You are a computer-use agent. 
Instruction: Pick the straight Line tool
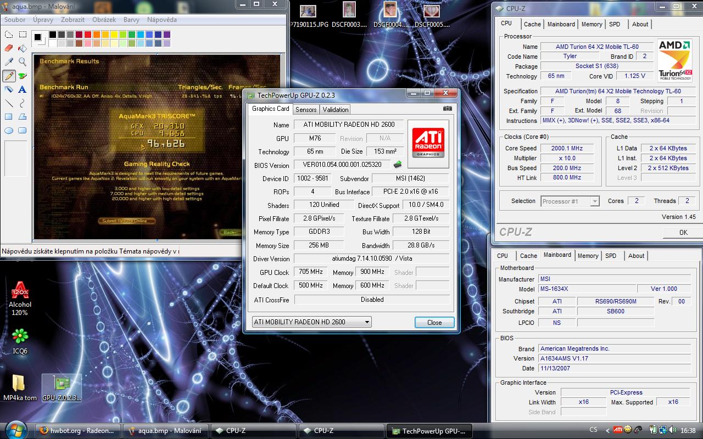pyautogui.click(x=9, y=103)
